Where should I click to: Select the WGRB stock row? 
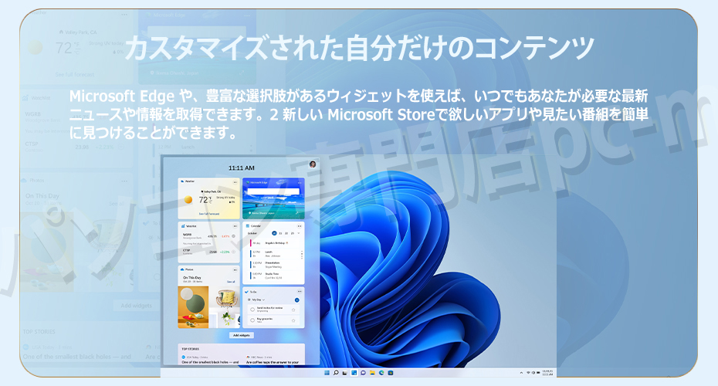(x=208, y=237)
